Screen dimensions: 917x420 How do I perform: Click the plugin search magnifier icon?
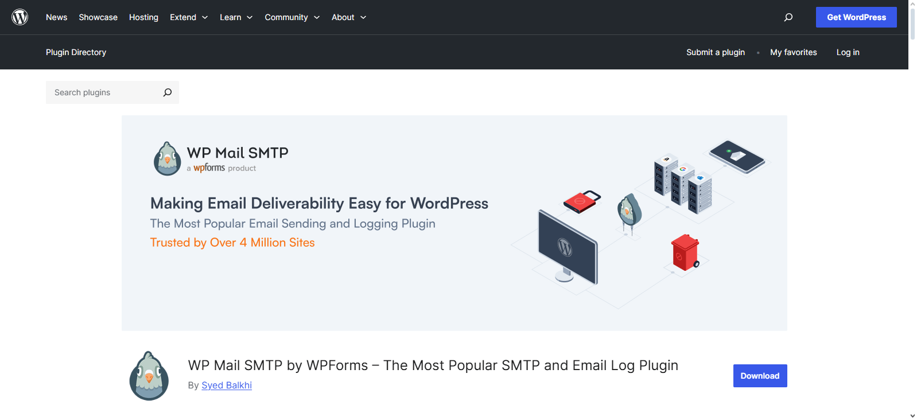[167, 92]
